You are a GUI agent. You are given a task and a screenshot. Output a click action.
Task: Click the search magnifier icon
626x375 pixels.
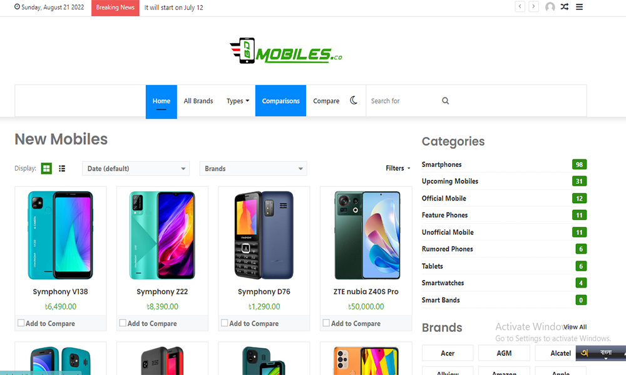click(445, 101)
